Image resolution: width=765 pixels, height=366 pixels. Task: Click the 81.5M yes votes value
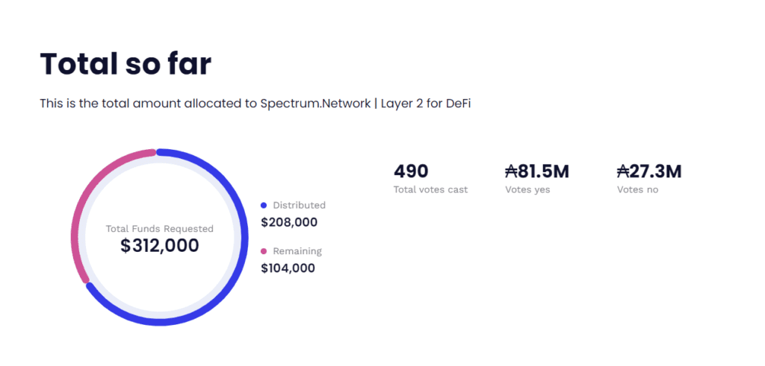coord(544,171)
